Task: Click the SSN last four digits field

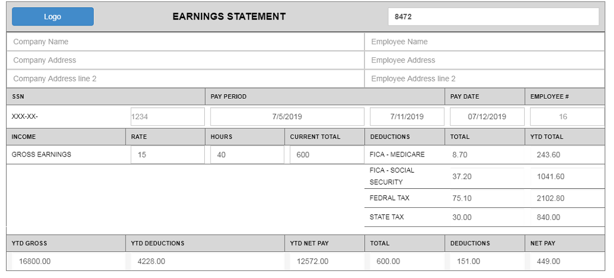Action: pos(167,117)
